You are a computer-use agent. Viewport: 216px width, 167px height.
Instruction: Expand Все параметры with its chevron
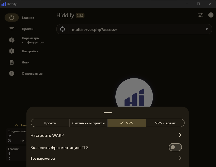tap(180, 158)
